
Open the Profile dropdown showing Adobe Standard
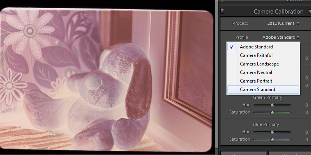[x=281, y=37]
